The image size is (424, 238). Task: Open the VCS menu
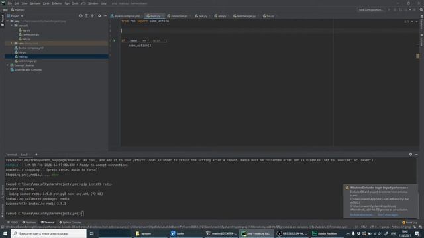83,3
